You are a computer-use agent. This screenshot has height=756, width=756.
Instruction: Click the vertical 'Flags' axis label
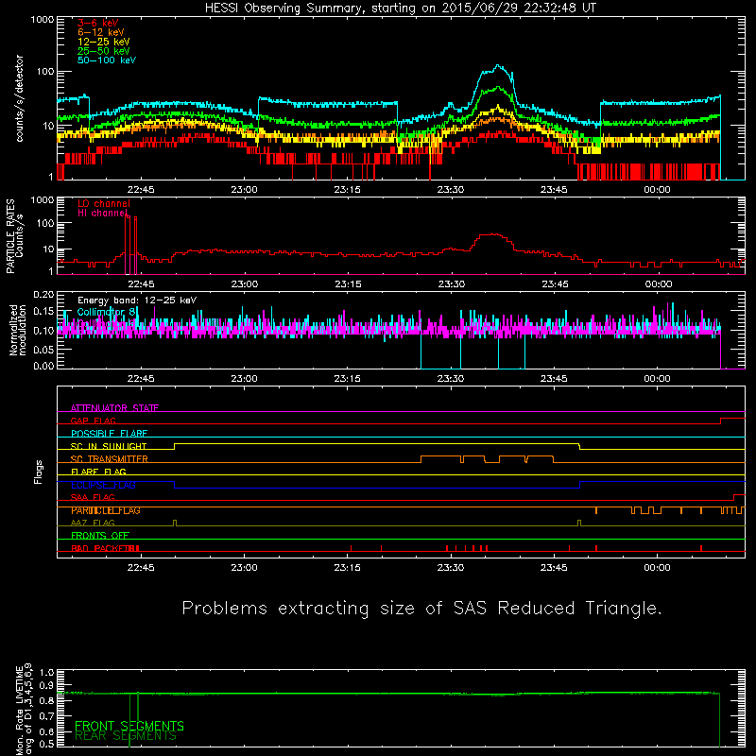point(38,472)
